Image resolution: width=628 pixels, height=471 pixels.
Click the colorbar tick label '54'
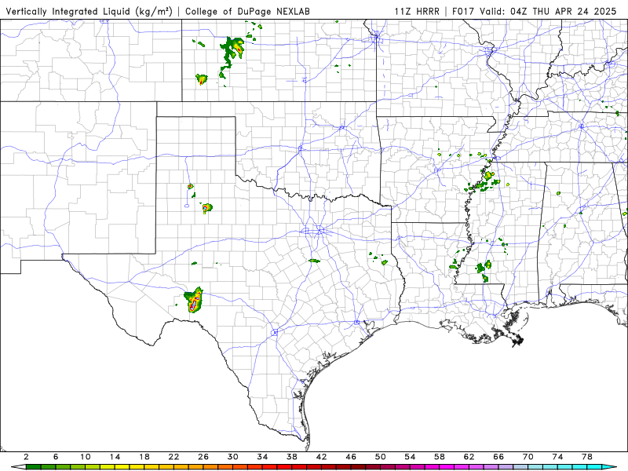click(x=410, y=457)
